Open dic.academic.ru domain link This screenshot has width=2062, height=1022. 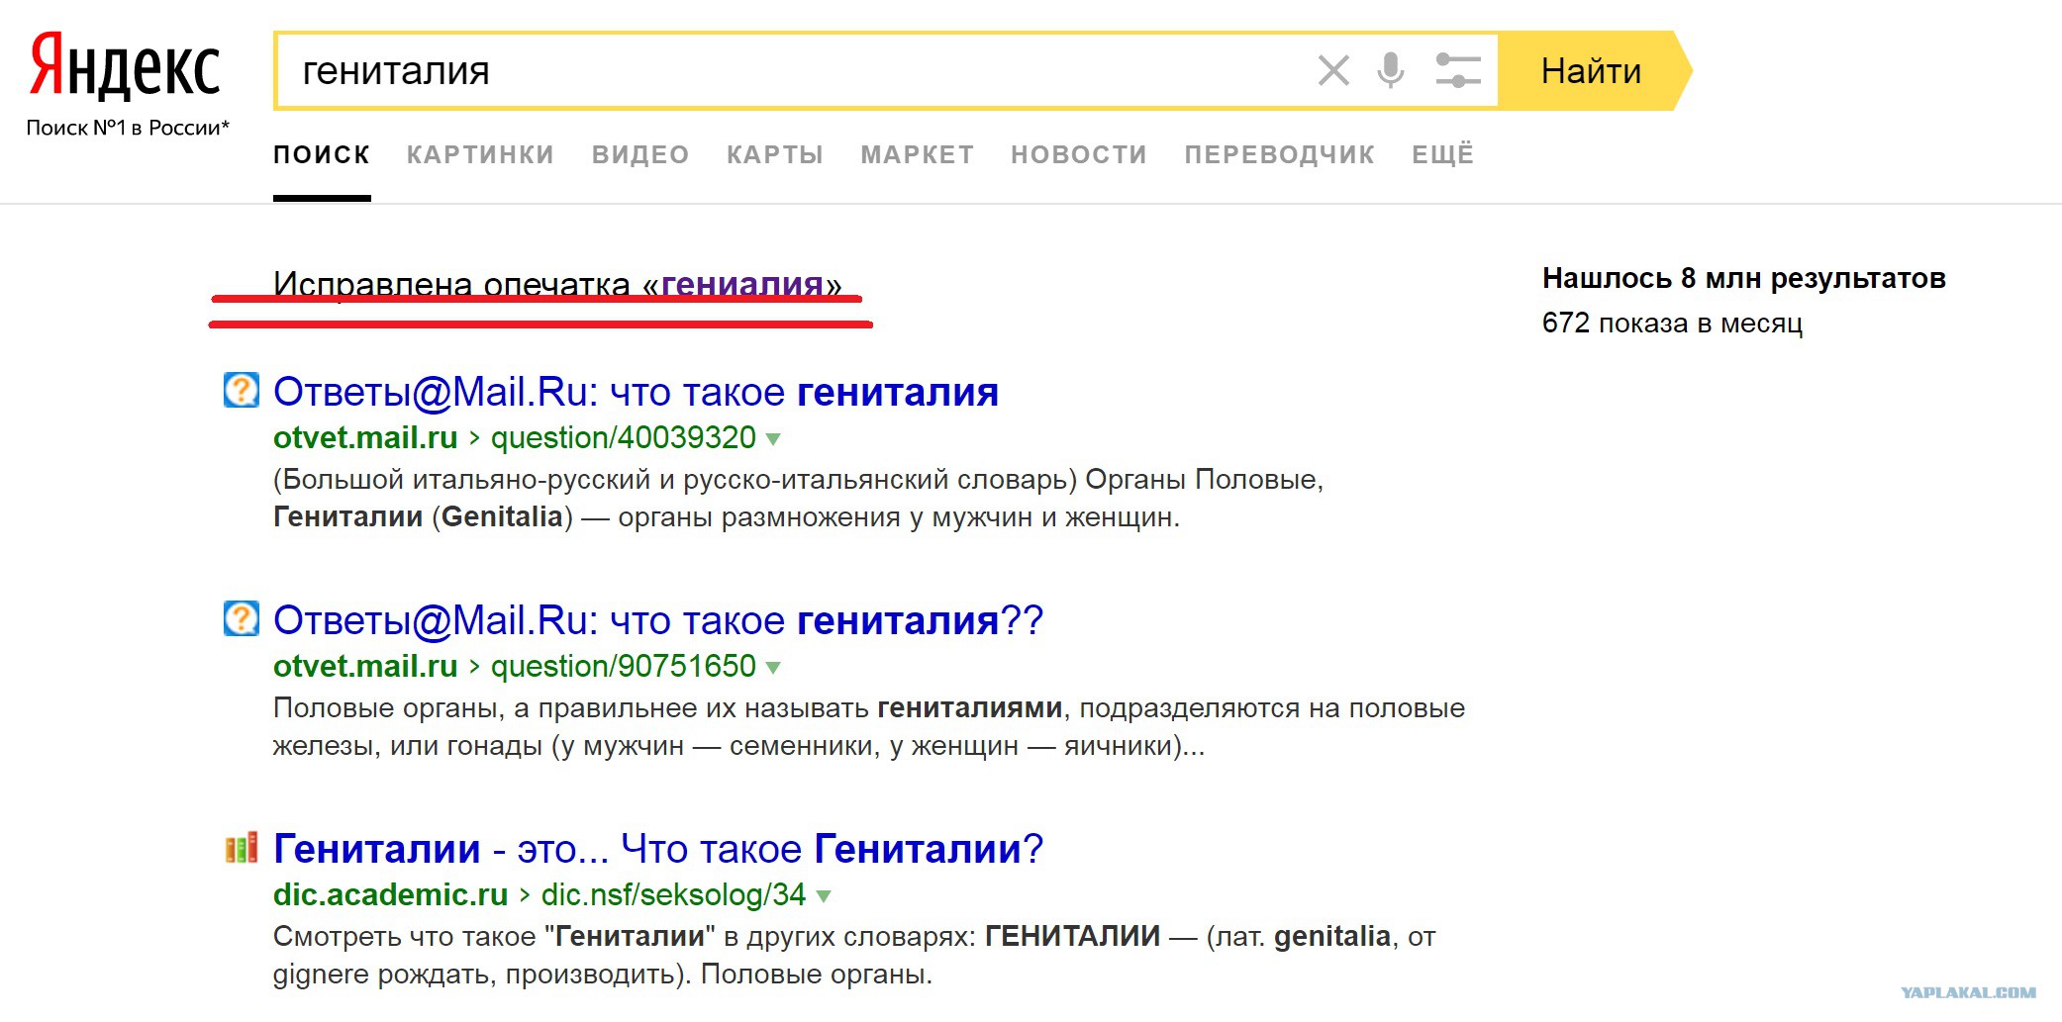click(390, 894)
